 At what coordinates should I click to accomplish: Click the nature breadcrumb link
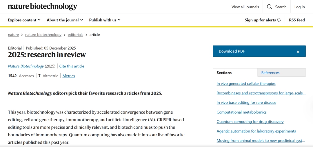(13, 35)
